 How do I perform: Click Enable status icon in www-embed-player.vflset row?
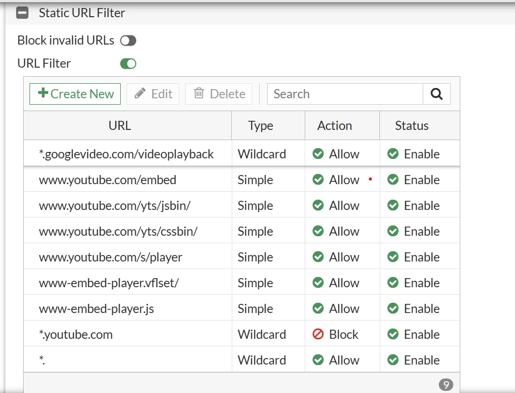393,282
